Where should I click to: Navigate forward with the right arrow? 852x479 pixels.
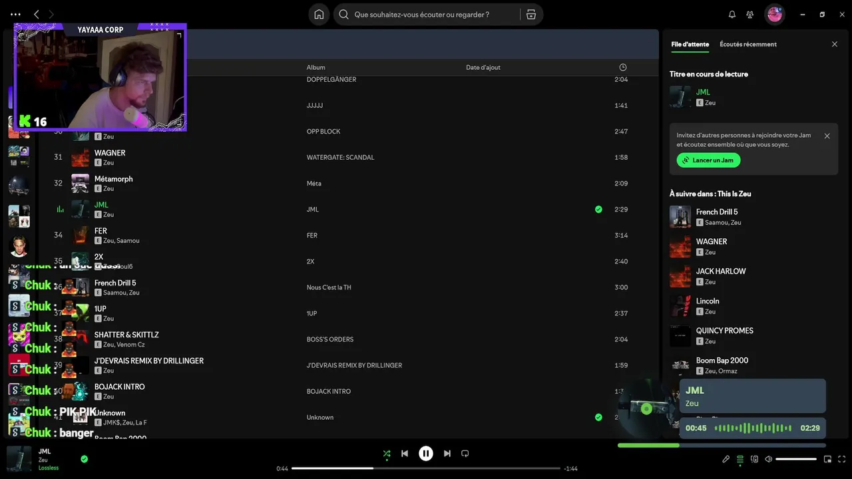51,14
